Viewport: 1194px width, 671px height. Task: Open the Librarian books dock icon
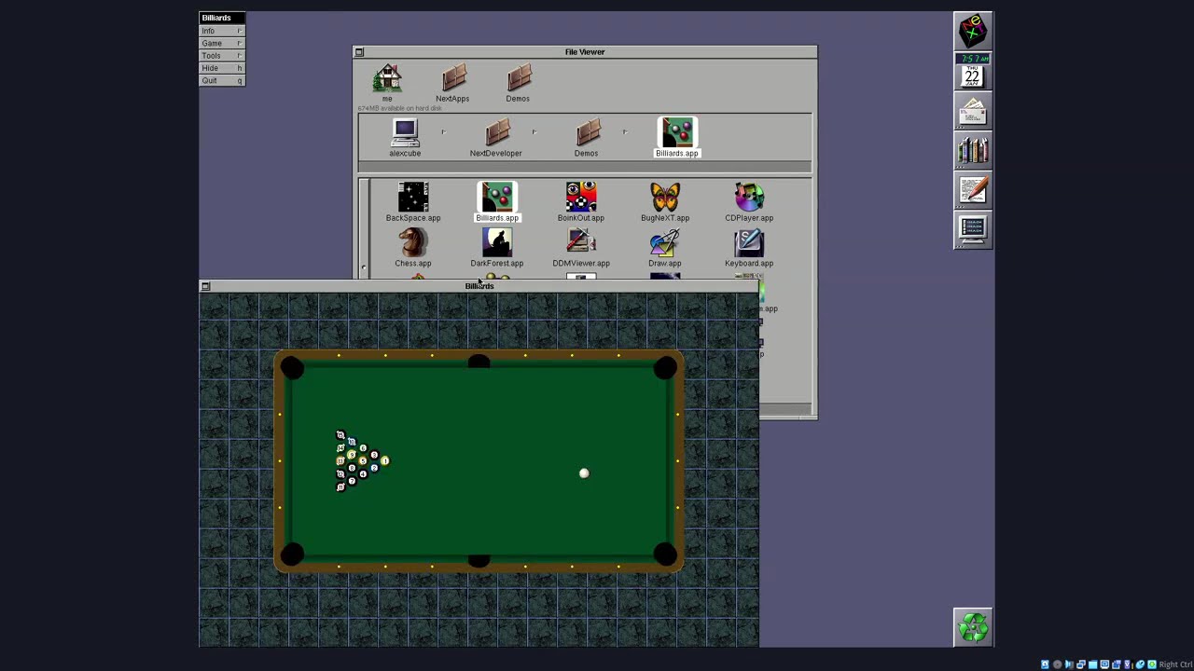point(973,151)
